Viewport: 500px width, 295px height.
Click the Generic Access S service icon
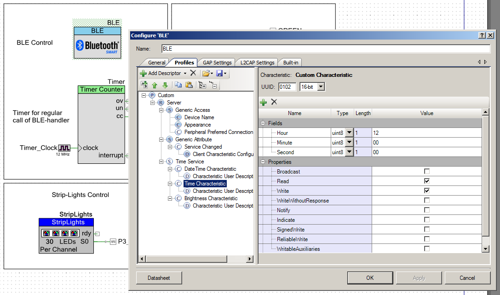[x=170, y=110]
